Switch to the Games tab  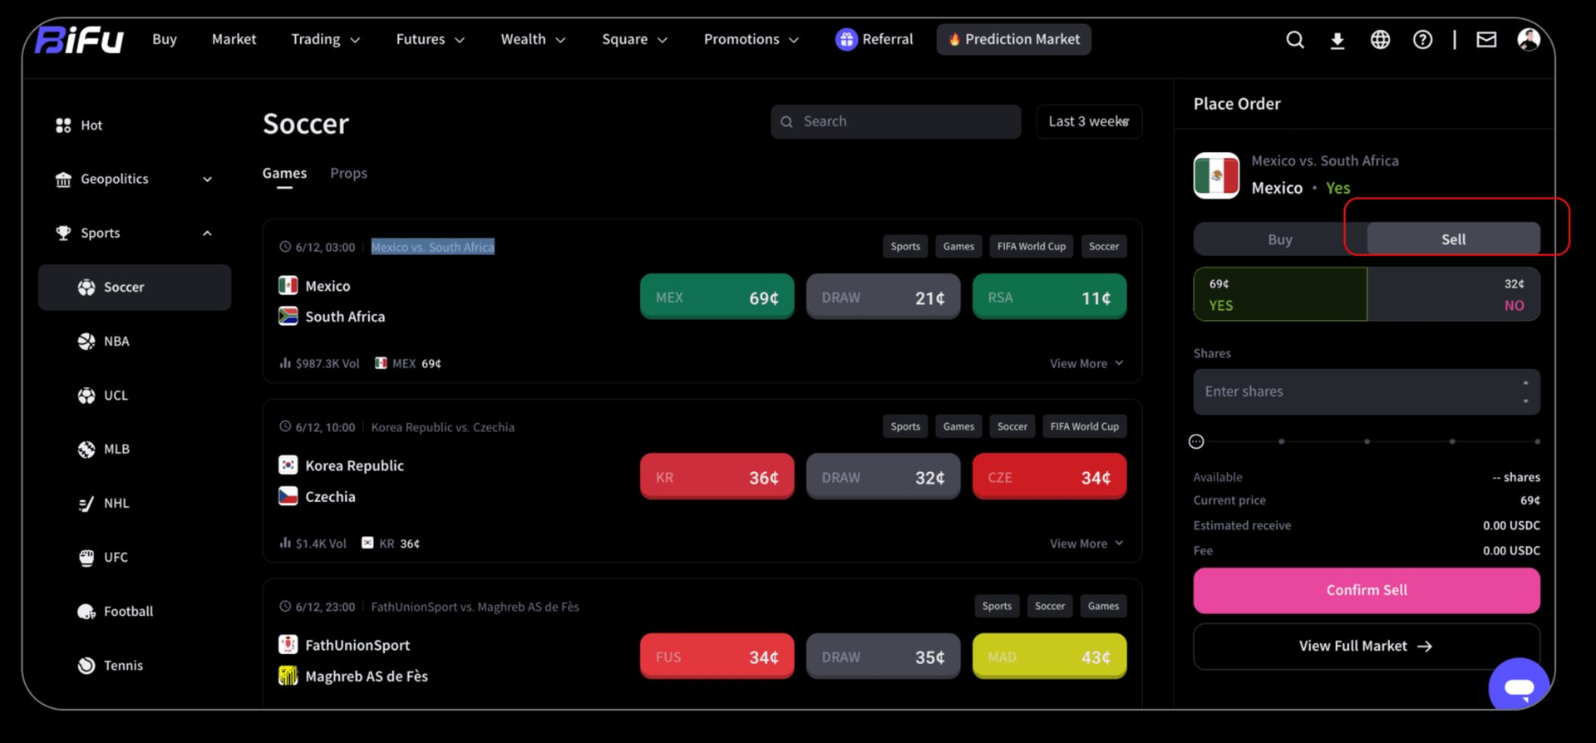284,174
